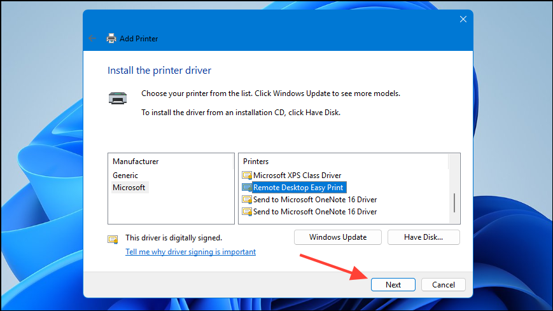Select Microsoft XPS Class Driver
This screenshot has height=311, width=553.
297,176
